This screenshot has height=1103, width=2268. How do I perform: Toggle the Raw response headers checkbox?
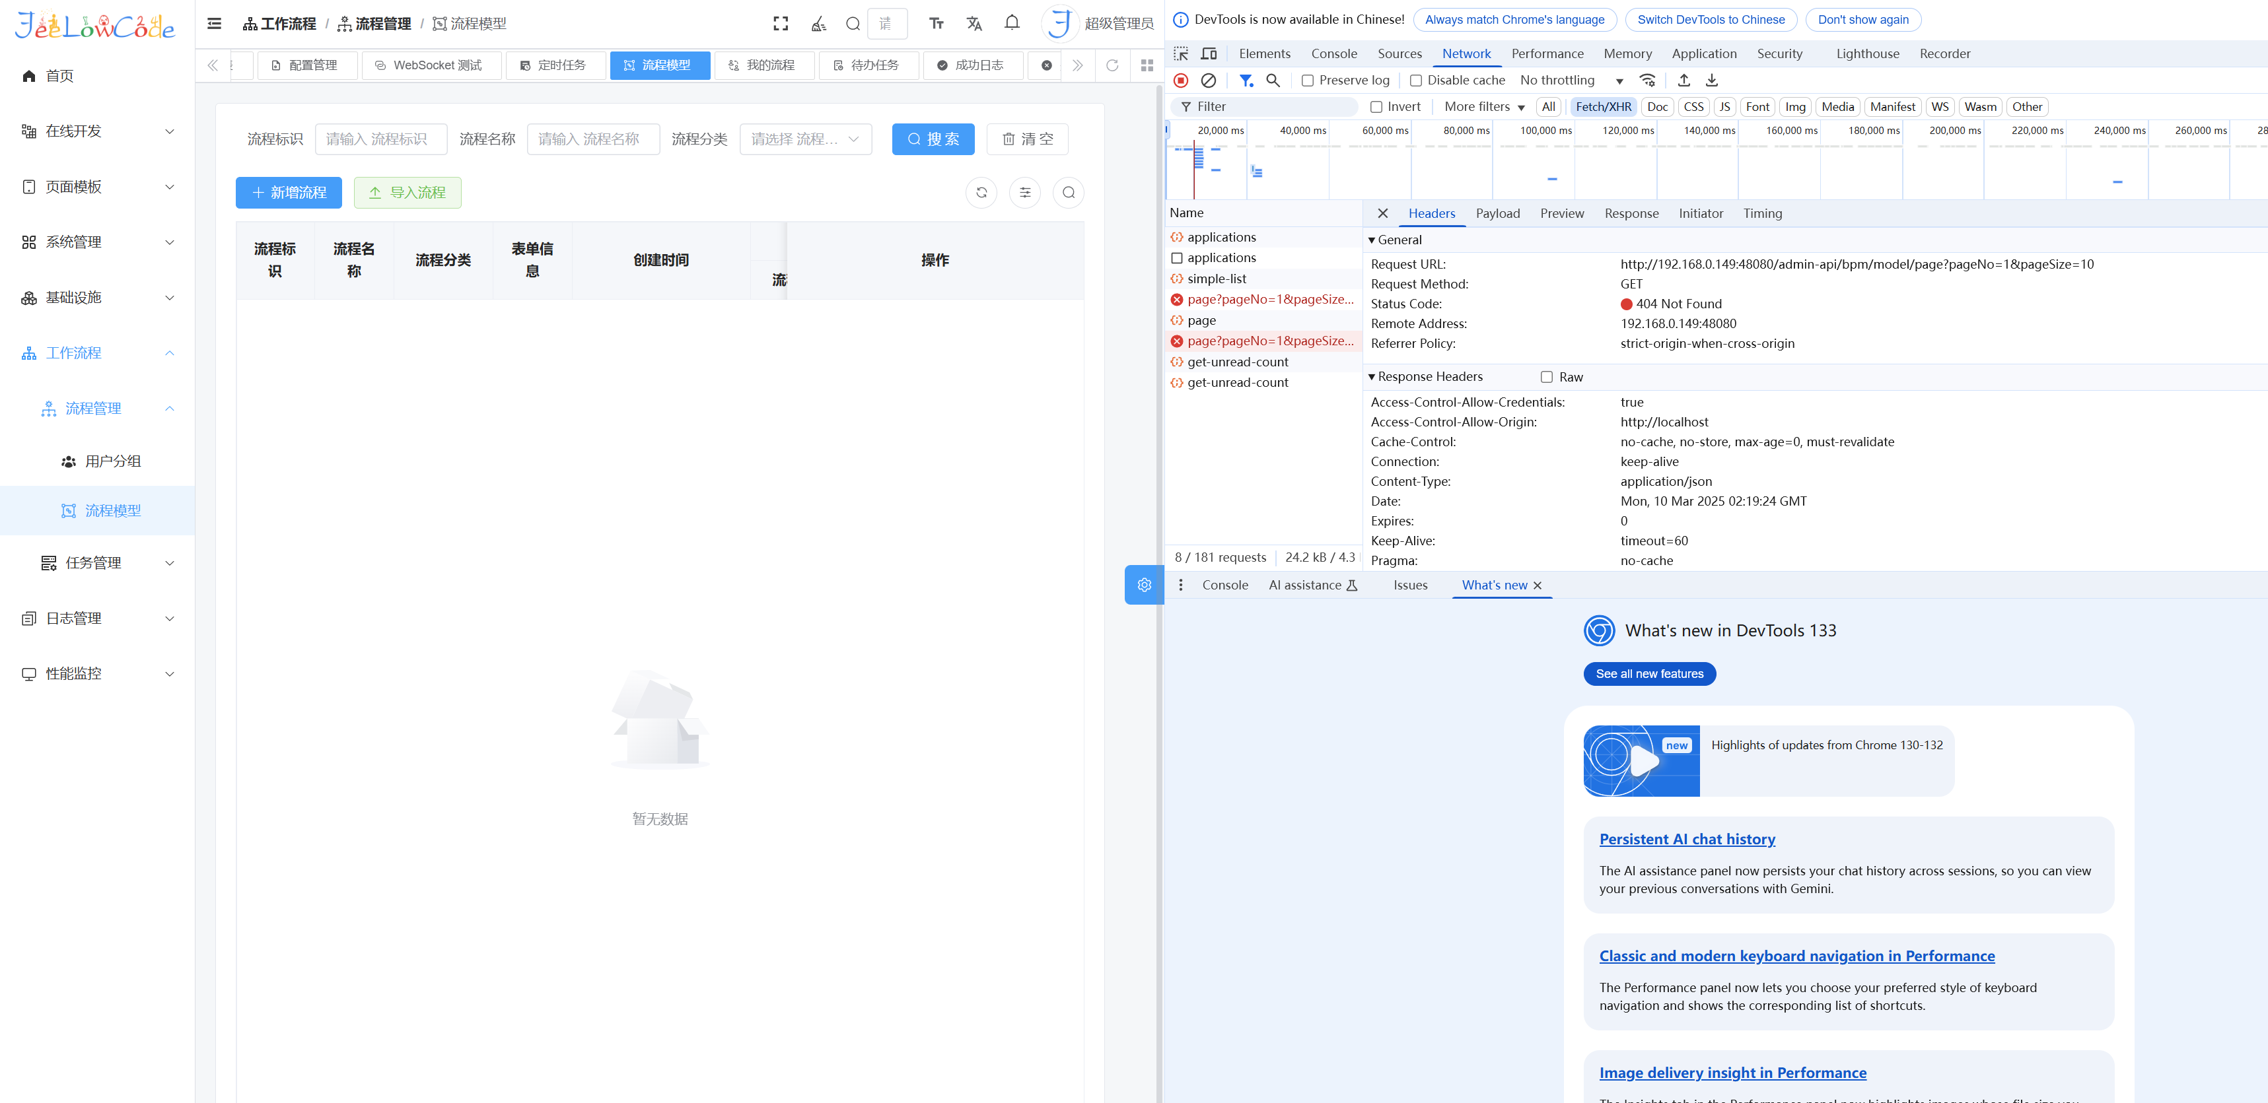pos(1547,377)
